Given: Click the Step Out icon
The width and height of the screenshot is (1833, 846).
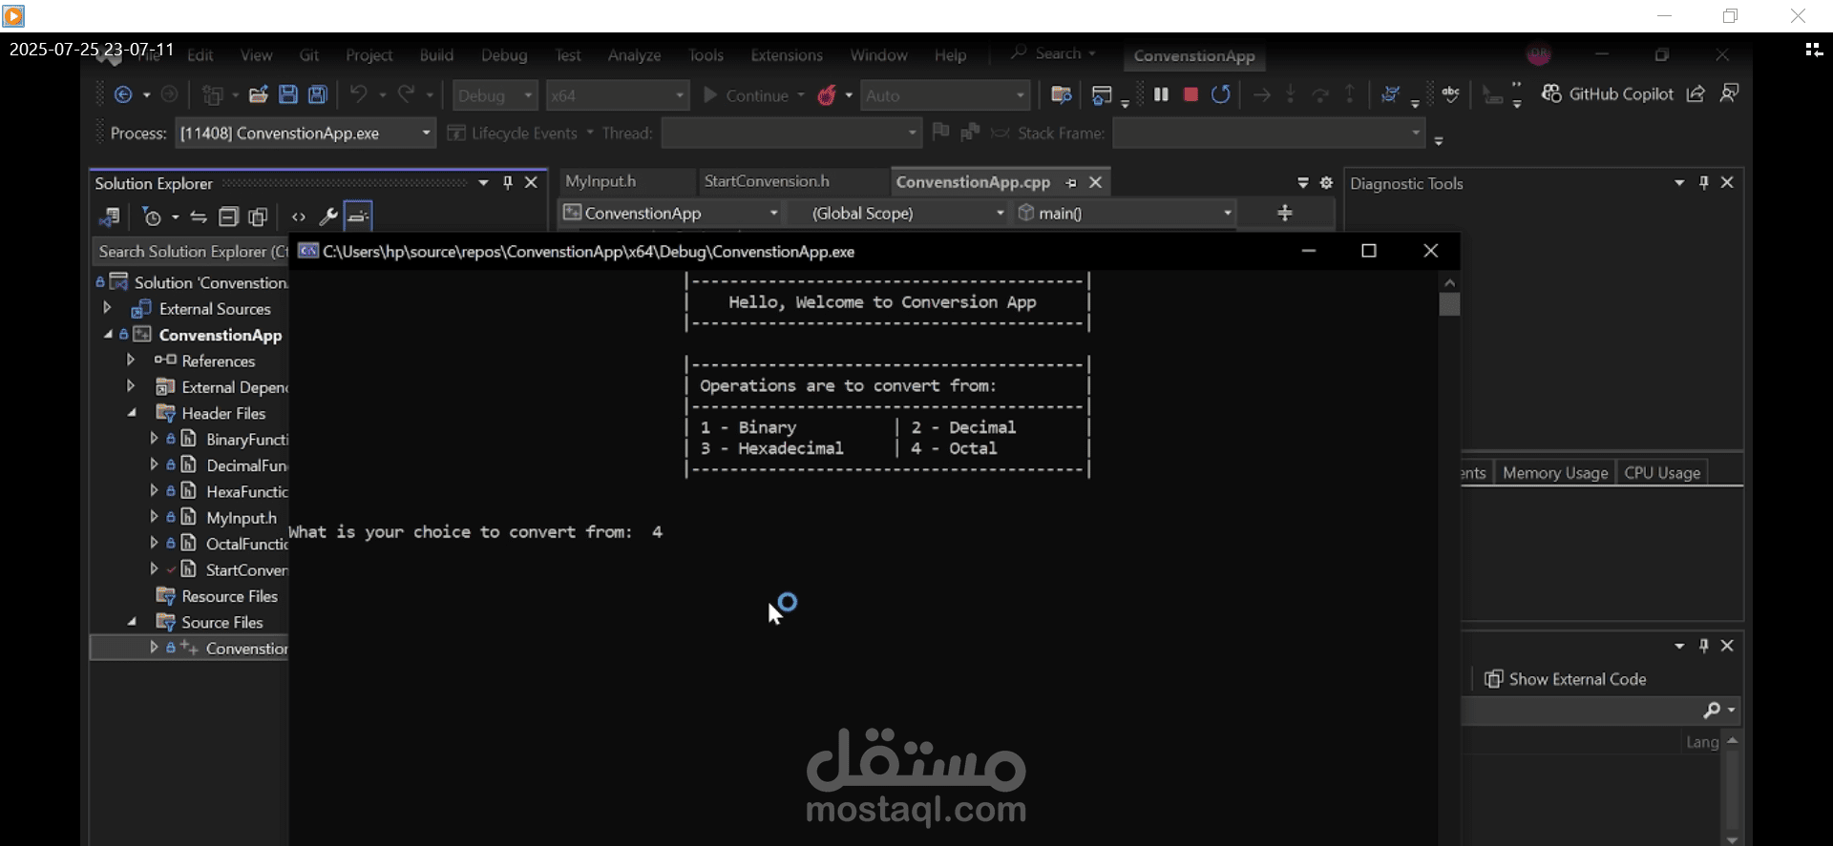Looking at the screenshot, I should [1349, 94].
